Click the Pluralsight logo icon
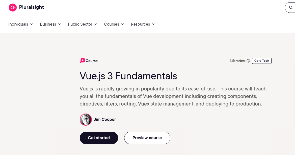This screenshot has width=295, height=155. [x=13, y=8]
